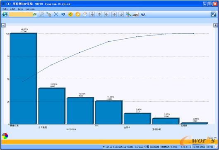Expand the panel with the plus box
Image resolution: width=219 pixels, height=150 pixels.
pos(215,25)
